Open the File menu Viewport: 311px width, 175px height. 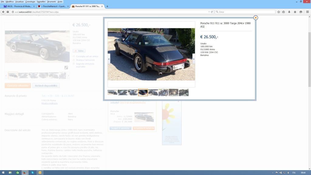click(2, 2)
